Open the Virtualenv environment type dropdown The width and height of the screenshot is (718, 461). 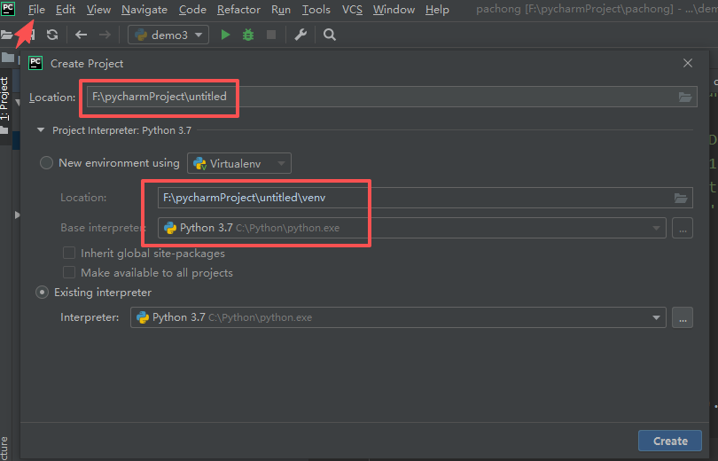click(x=239, y=163)
